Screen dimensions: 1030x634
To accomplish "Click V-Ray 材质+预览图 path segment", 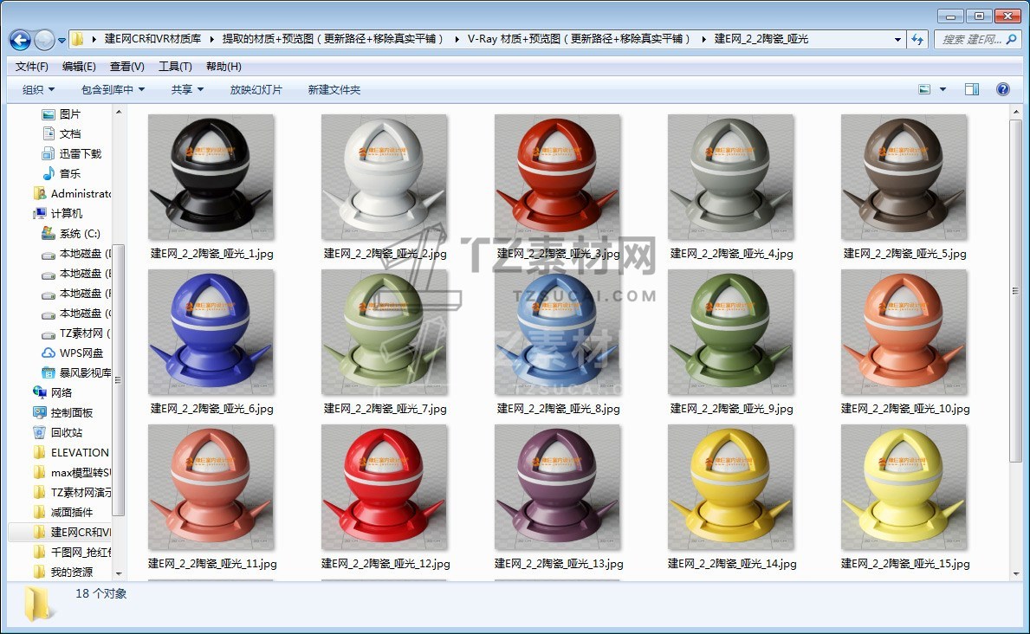I will pos(579,39).
